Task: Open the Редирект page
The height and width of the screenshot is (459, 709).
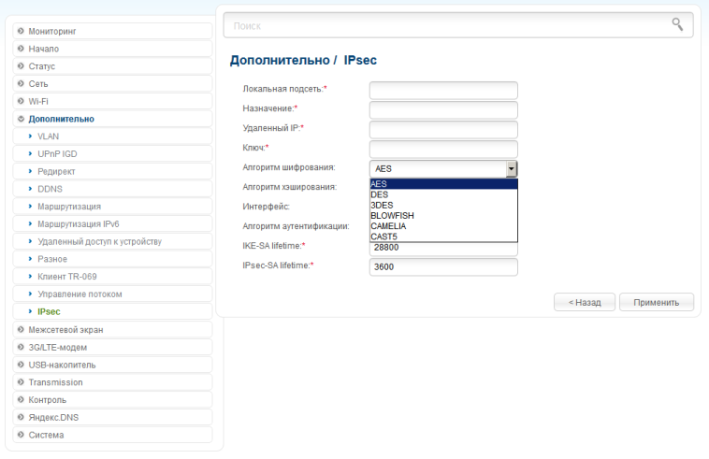Action: [112, 172]
